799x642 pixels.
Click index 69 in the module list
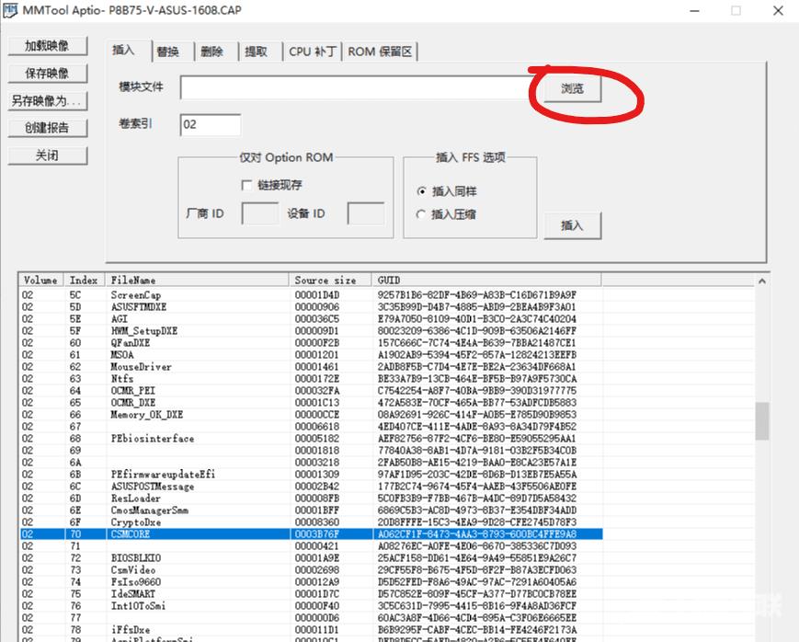point(75,451)
